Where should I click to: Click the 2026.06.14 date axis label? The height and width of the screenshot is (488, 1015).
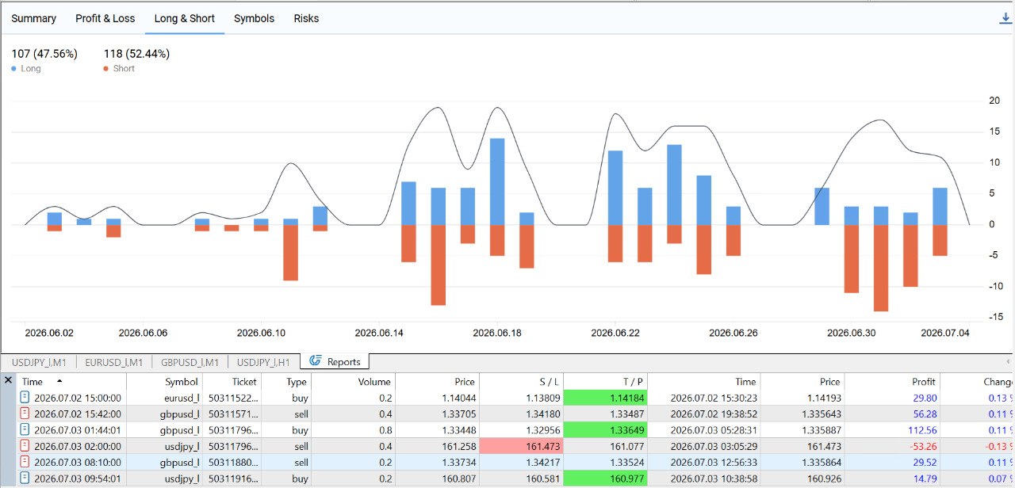tap(379, 333)
